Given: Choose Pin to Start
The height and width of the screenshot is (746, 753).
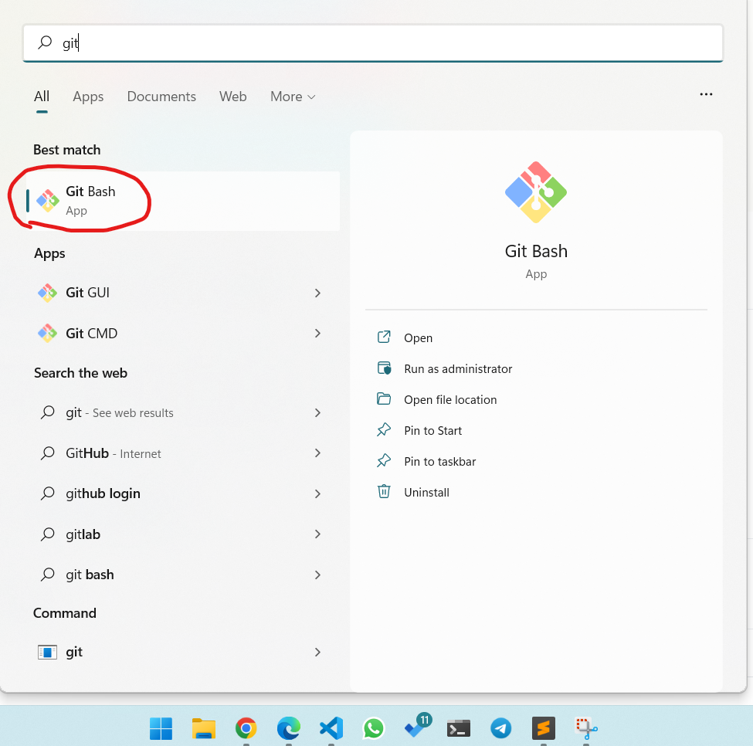Looking at the screenshot, I should pyautogui.click(x=432, y=431).
